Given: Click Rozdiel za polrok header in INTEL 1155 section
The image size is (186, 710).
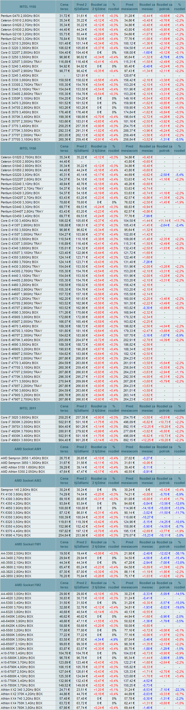Looking at the screenshot, I should pyautogui.click(x=165, y=7).
